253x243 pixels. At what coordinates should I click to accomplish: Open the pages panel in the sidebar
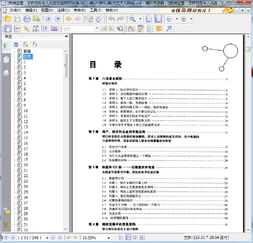(6, 60)
